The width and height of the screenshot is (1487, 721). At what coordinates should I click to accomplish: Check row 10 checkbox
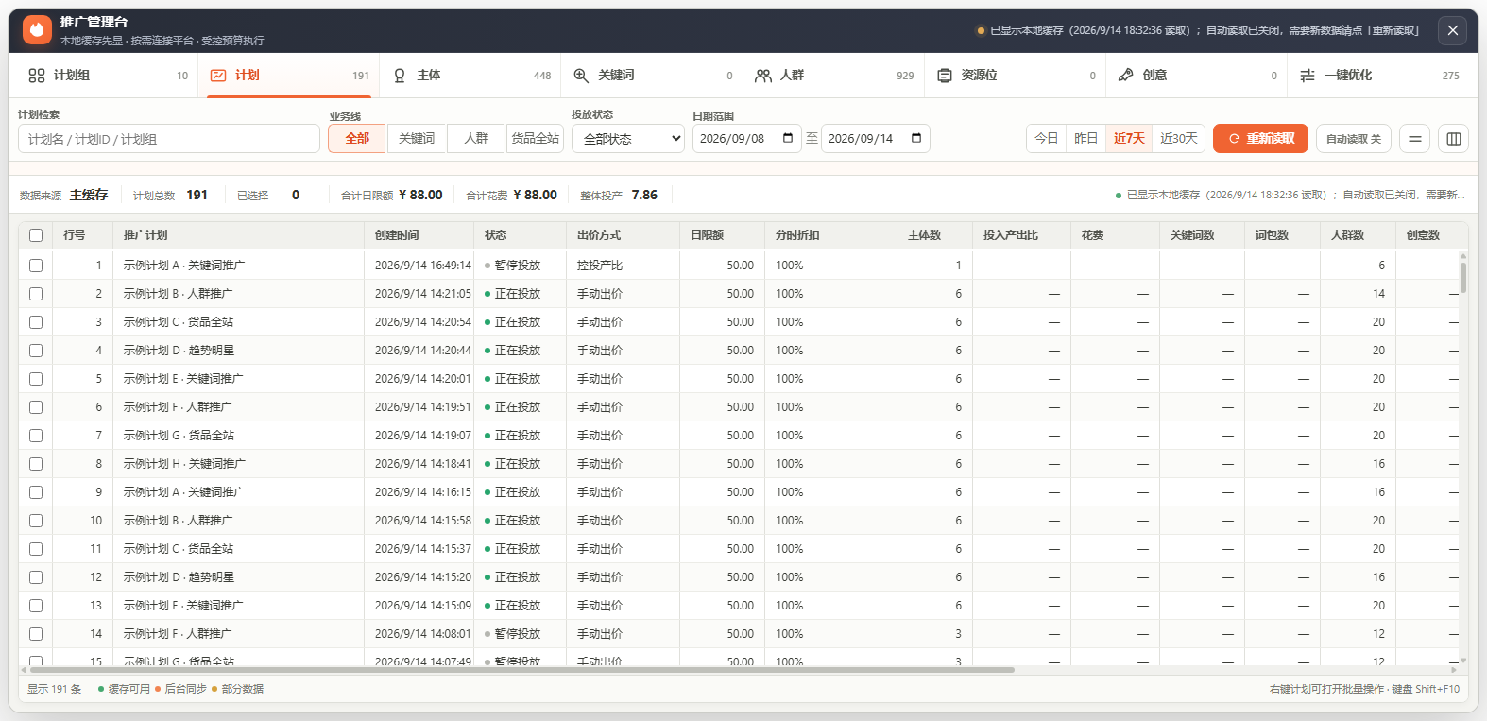click(36, 521)
